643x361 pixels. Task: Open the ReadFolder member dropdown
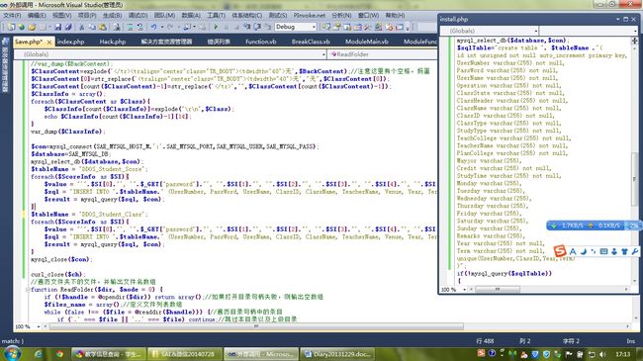[x=382, y=54]
